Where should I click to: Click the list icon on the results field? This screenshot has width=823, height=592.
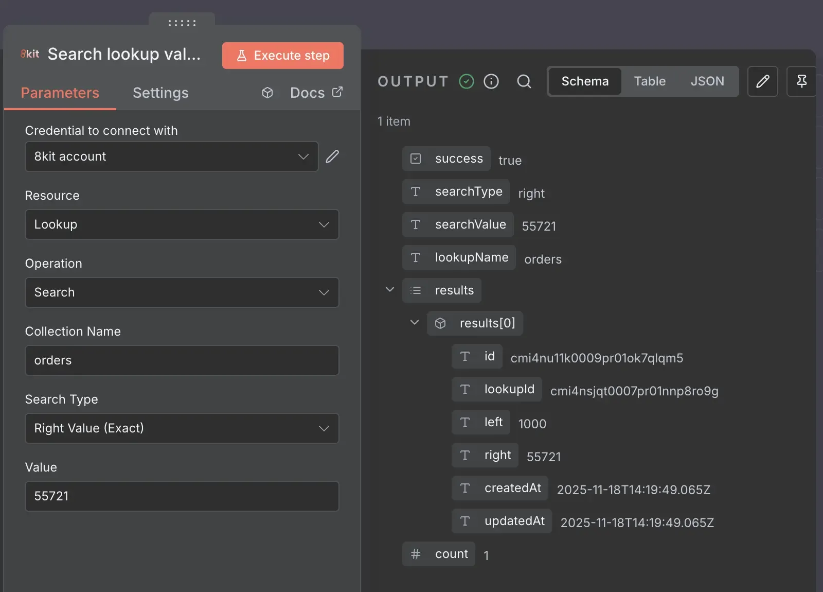pyautogui.click(x=416, y=290)
